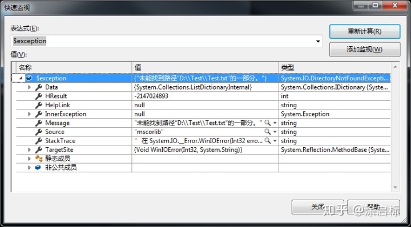
Task: Click the wrench icon next to StackTrace
Action: 39,141
